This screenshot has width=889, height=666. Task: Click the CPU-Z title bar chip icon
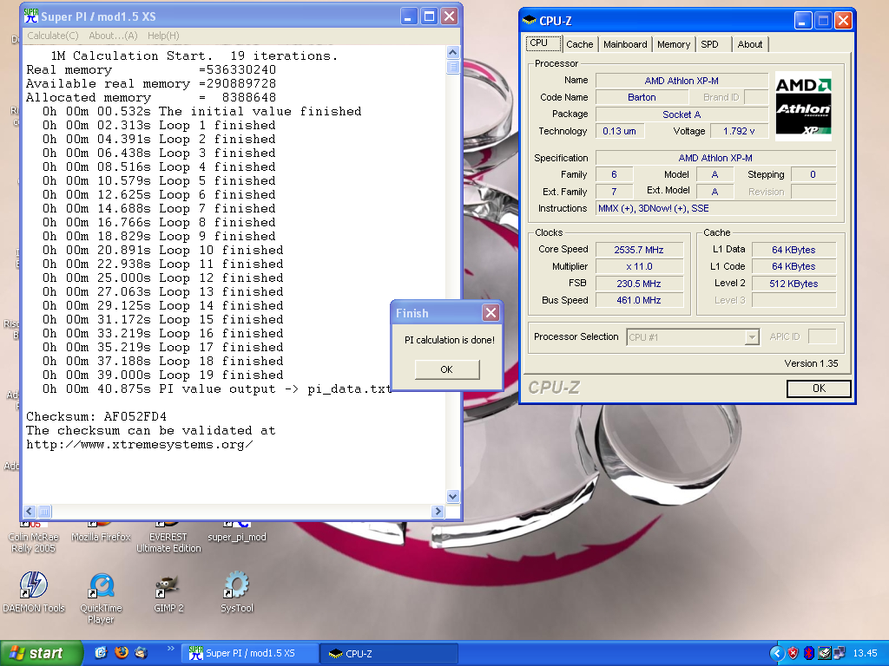click(x=529, y=21)
